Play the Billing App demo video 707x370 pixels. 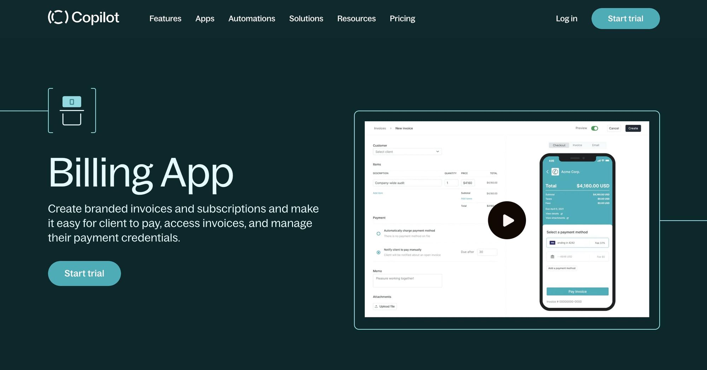point(507,220)
